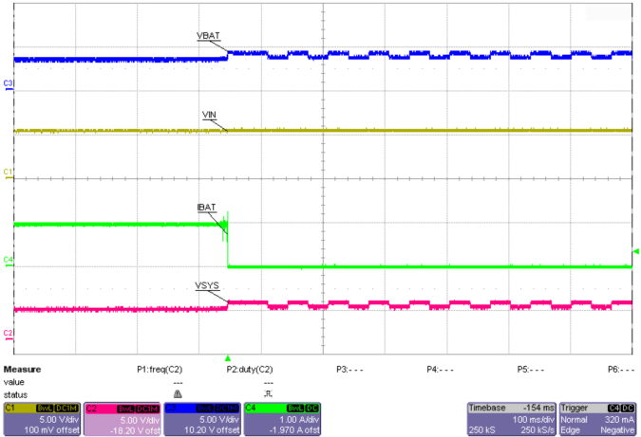Click the Measure table heading
Viewport: 641px width, 437px height.
(22, 370)
